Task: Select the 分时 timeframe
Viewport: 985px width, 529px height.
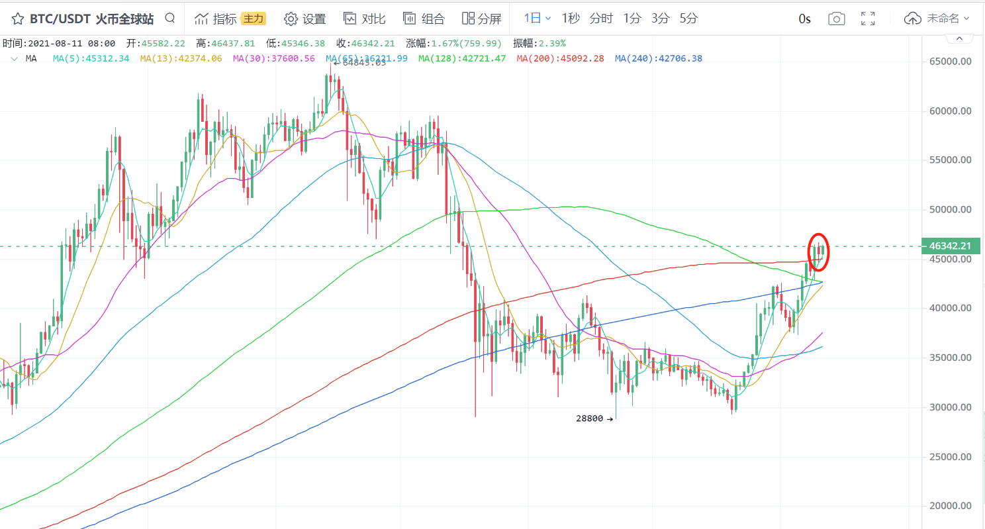Action: pyautogui.click(x=601, y=18)
